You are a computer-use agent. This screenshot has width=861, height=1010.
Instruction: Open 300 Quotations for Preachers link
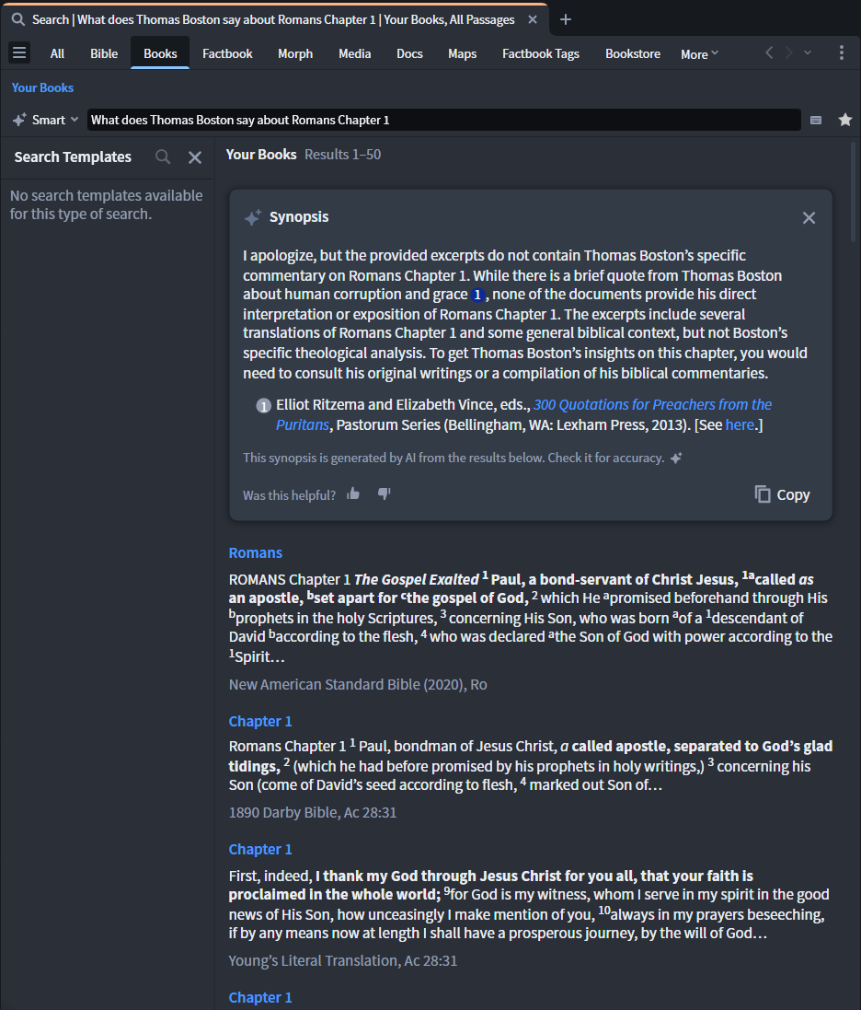pyautogui.click(x=523, y=414)
